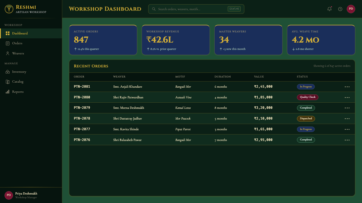Click the Kamal Lotus motif

183,108
